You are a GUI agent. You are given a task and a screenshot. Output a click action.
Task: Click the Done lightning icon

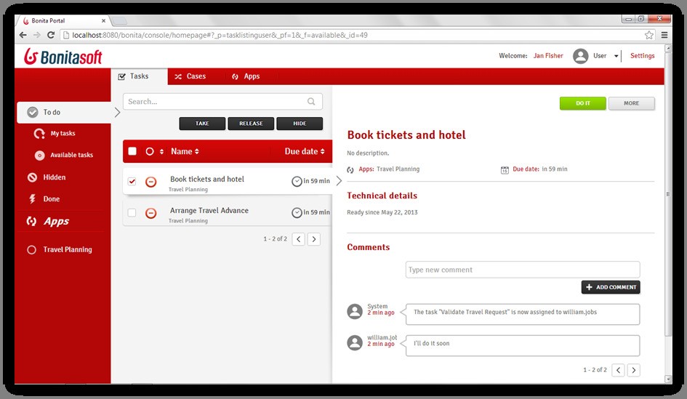pyautogui.click(x=32, y=199)
